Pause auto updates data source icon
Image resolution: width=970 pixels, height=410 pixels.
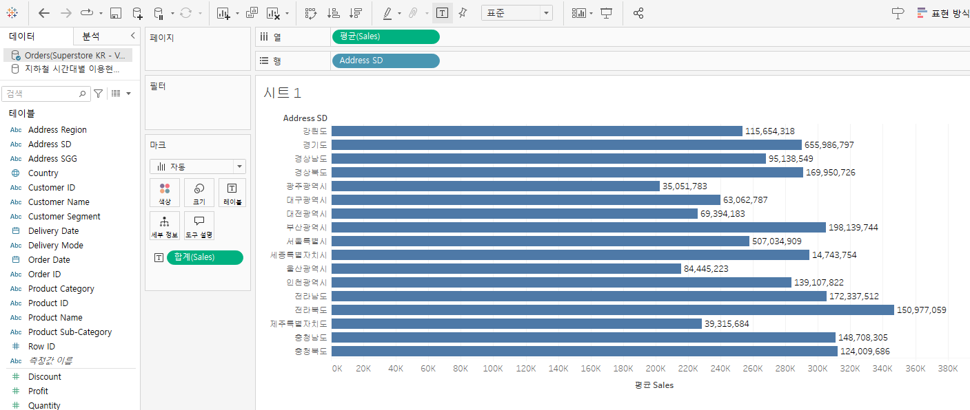pyautogui.click(x=158, y=13)
